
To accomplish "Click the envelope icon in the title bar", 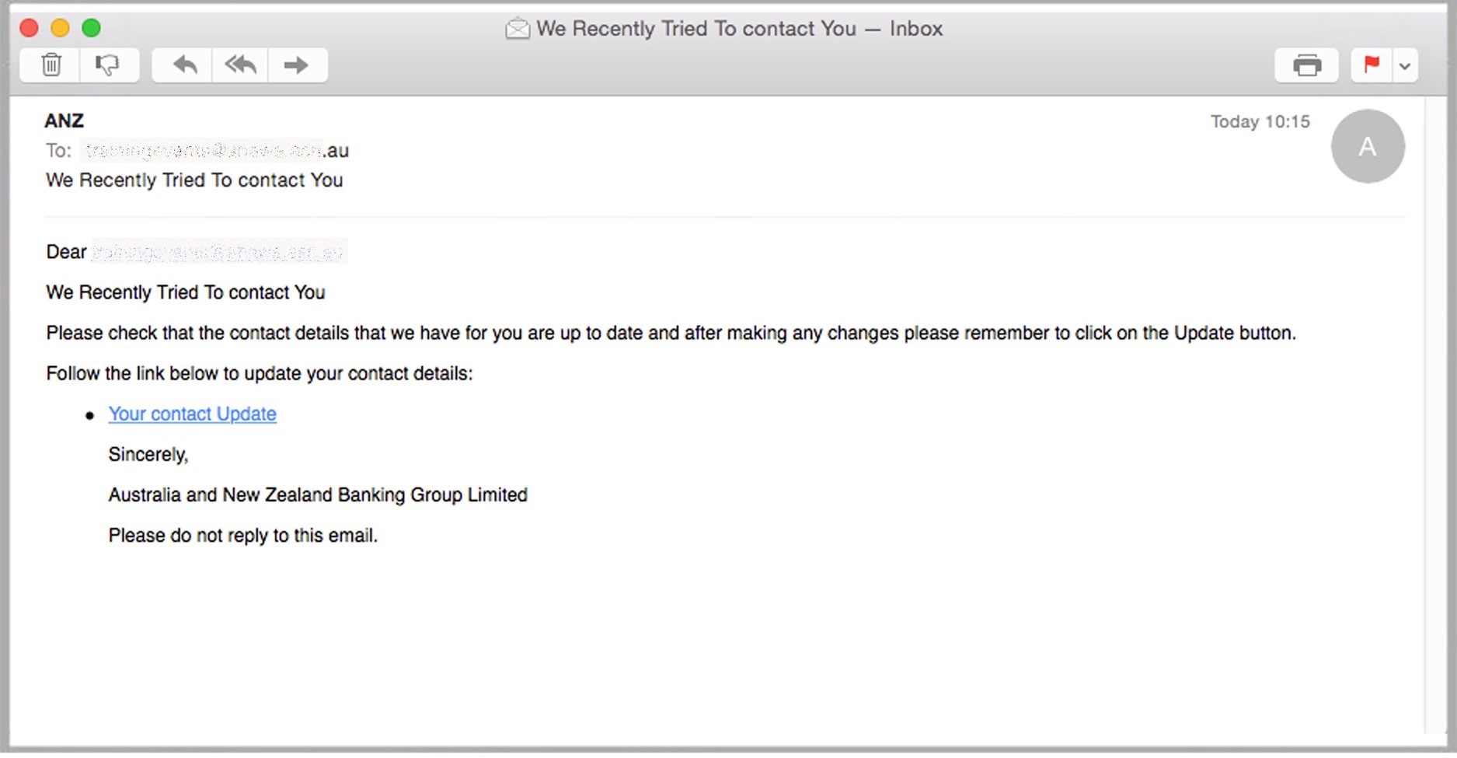I will click(516, 27).
